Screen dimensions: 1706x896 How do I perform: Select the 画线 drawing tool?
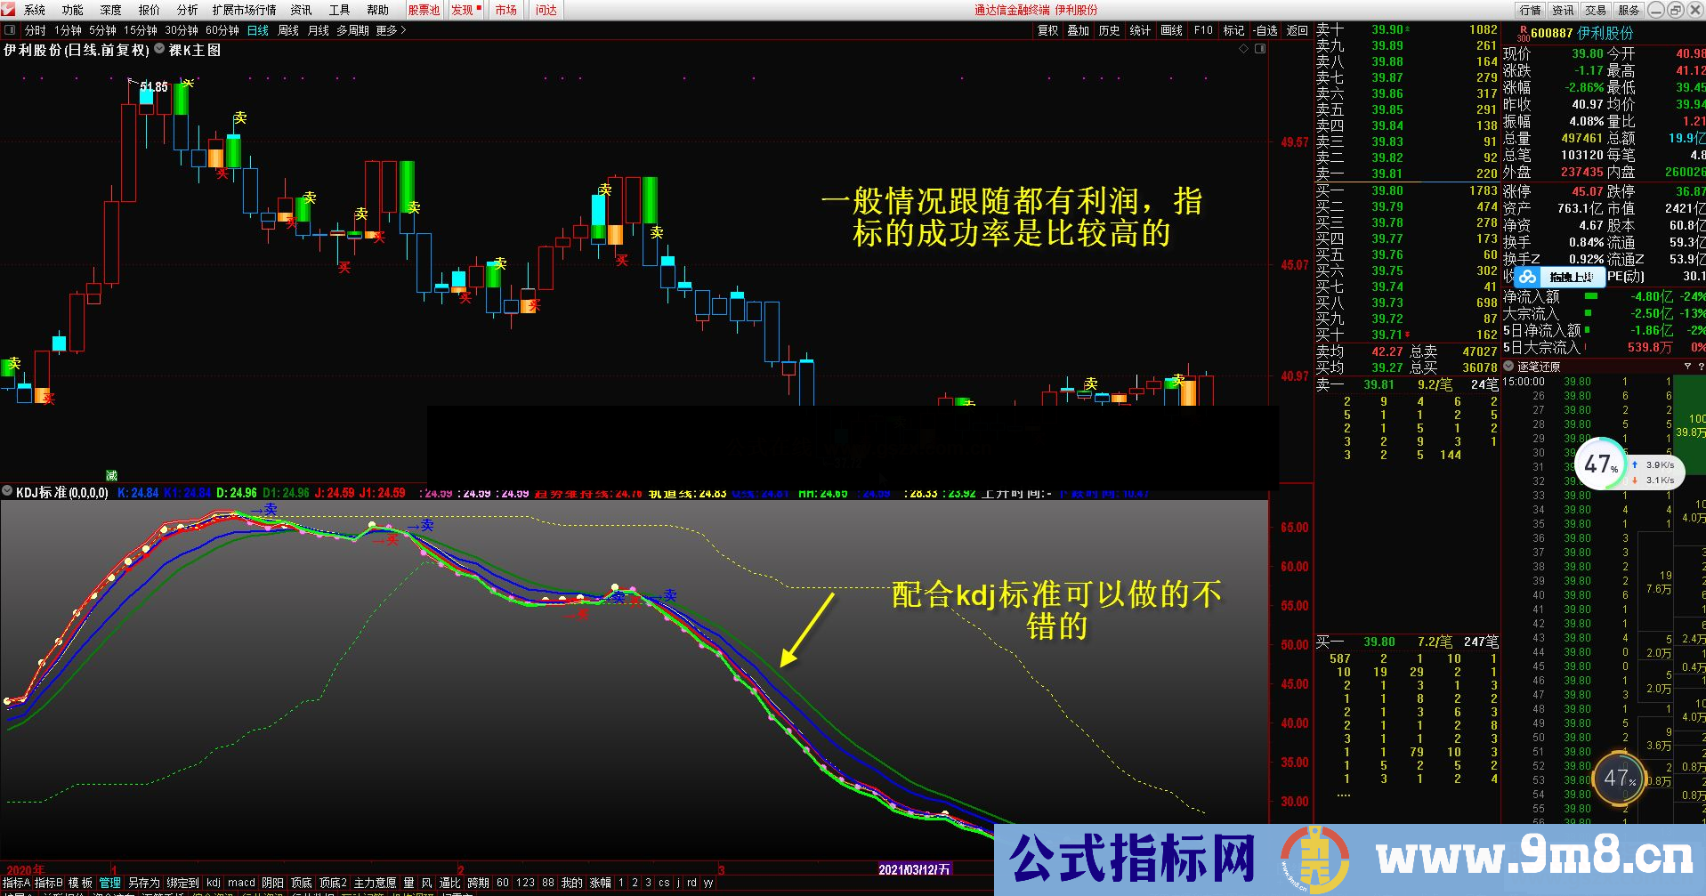pyautogui.click(x=1170, y=29)
